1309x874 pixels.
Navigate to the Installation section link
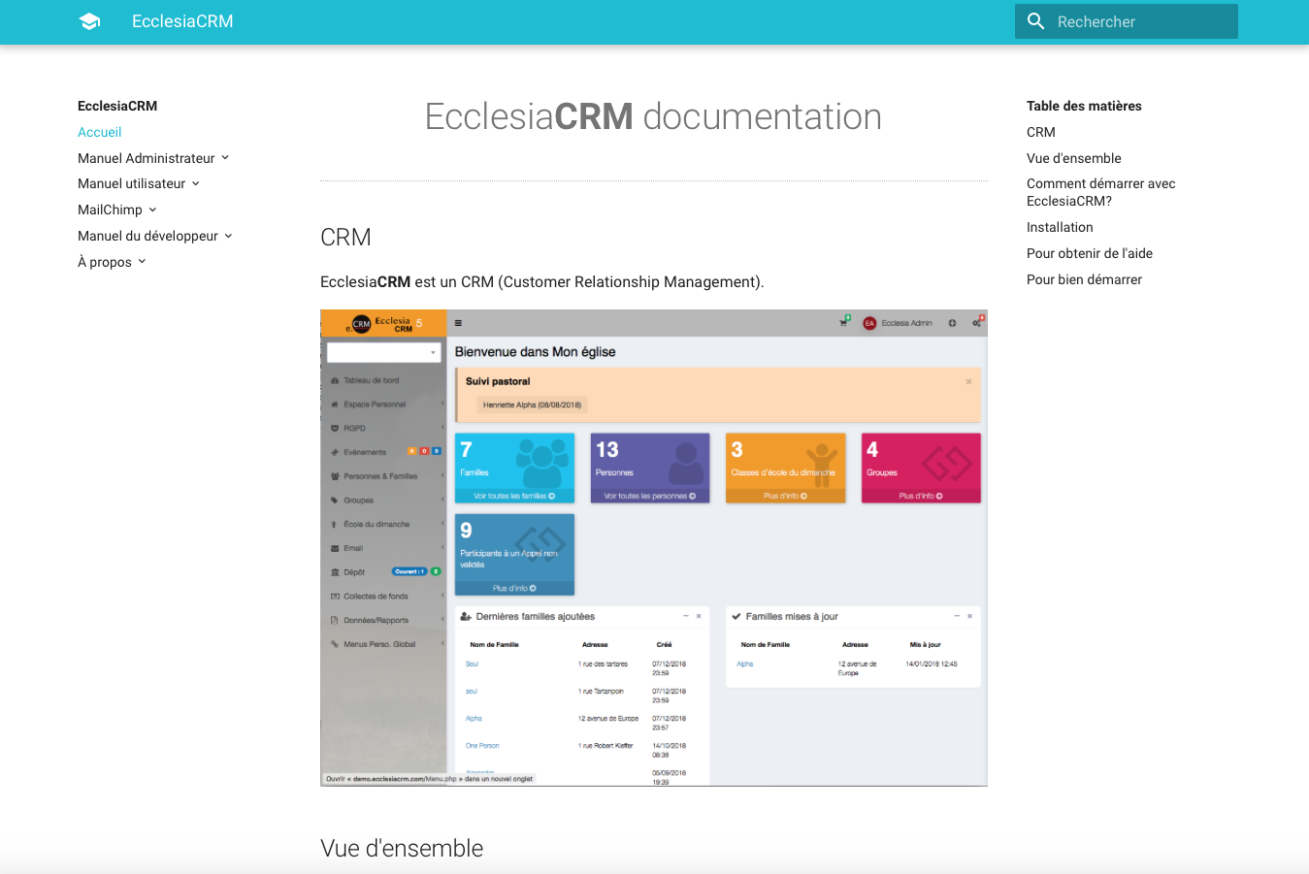[1060, 227]
